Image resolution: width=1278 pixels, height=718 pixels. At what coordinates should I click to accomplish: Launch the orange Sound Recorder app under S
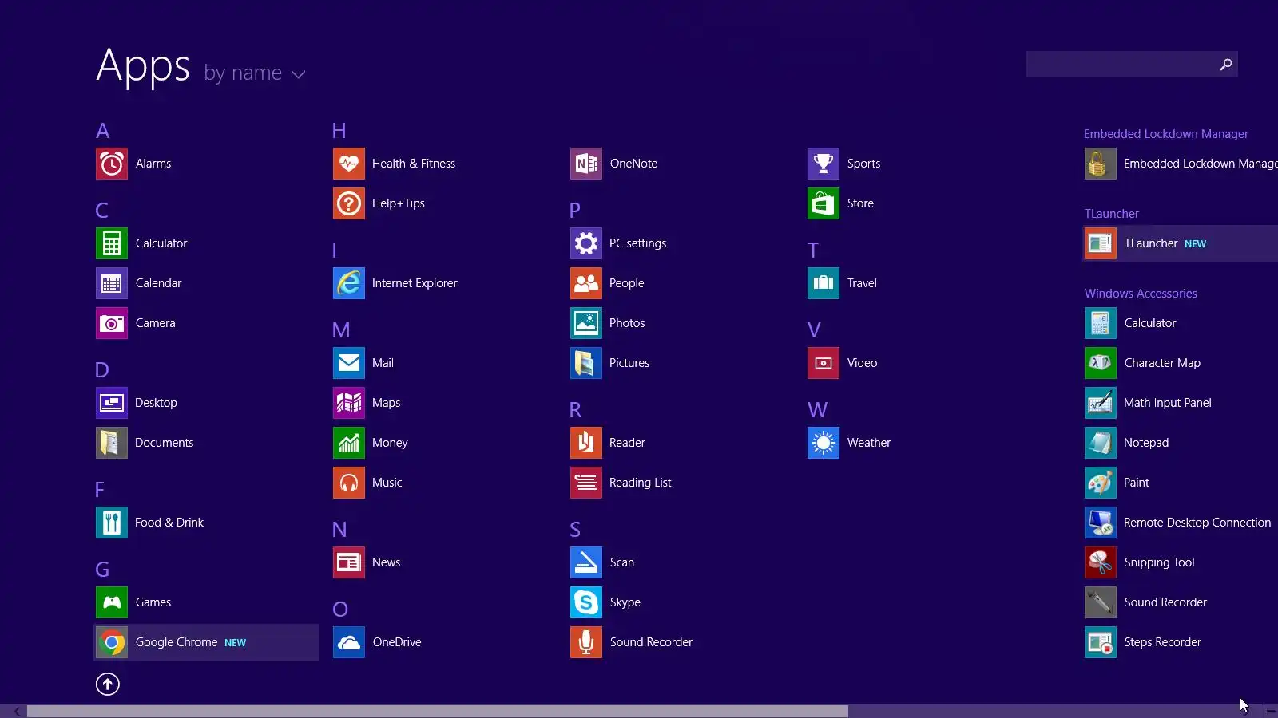[x=586, y=642]
